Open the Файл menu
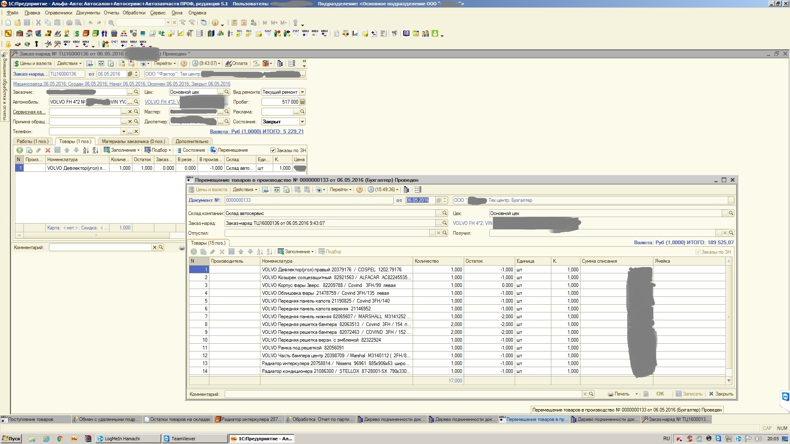 pos(12,13)
